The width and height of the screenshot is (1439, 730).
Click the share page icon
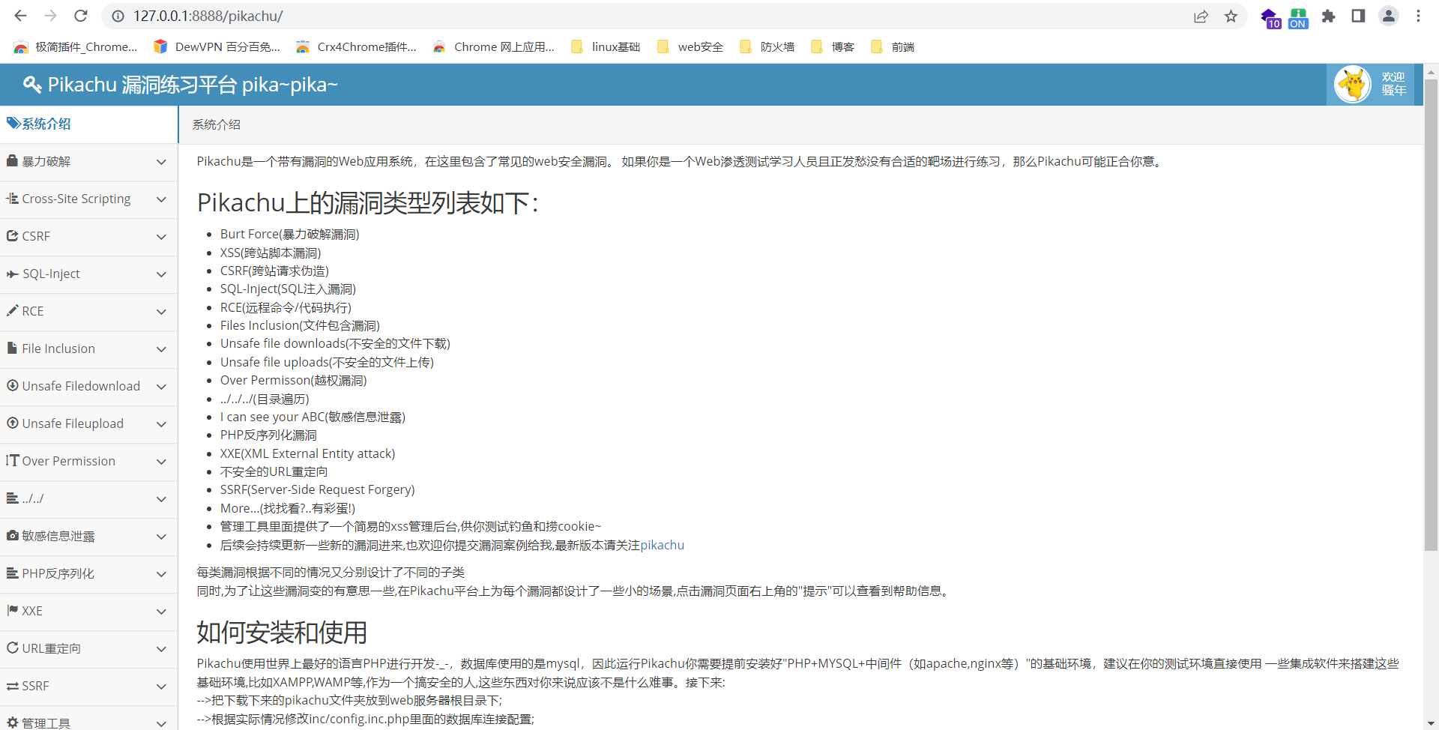tap(1201, 16)
